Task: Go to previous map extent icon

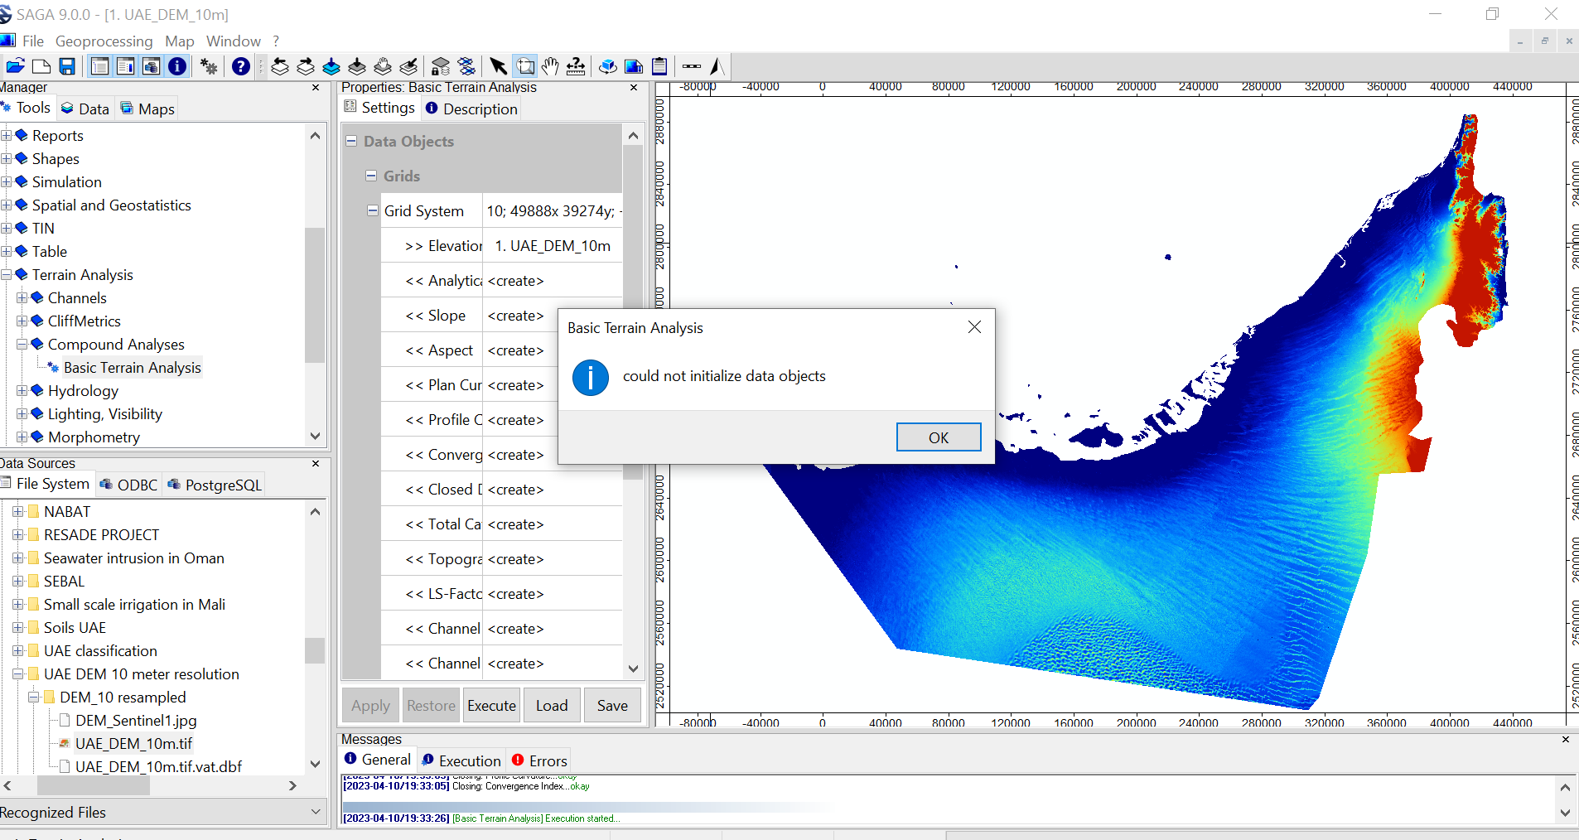Action: (280, 66)
